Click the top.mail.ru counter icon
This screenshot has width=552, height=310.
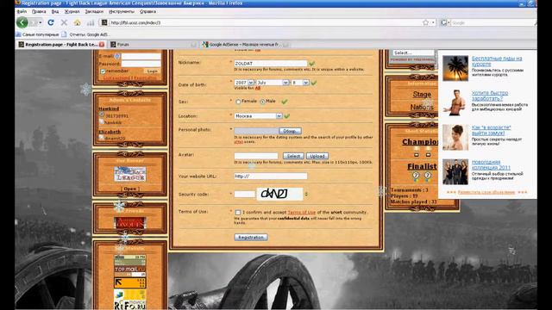130,270
